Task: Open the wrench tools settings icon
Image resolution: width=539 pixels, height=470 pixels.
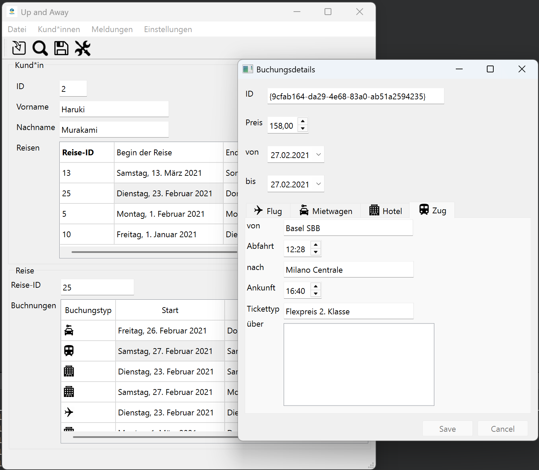Action: point(83,48)
